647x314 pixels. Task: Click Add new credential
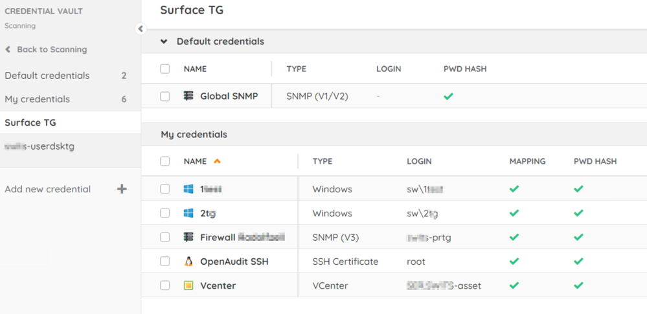[47, 189]
